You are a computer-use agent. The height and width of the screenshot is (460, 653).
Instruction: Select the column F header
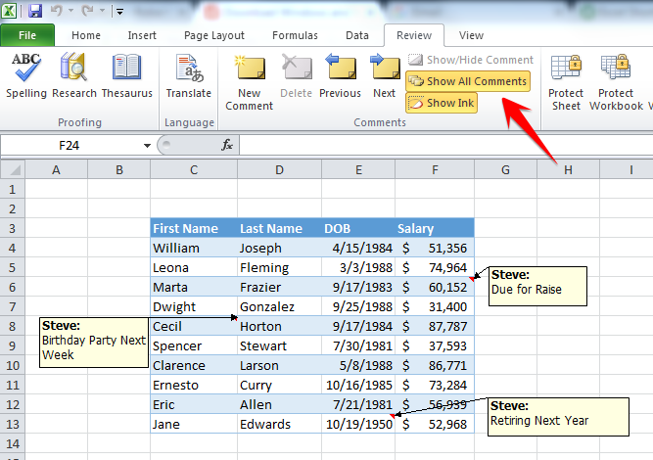[435, 170]
